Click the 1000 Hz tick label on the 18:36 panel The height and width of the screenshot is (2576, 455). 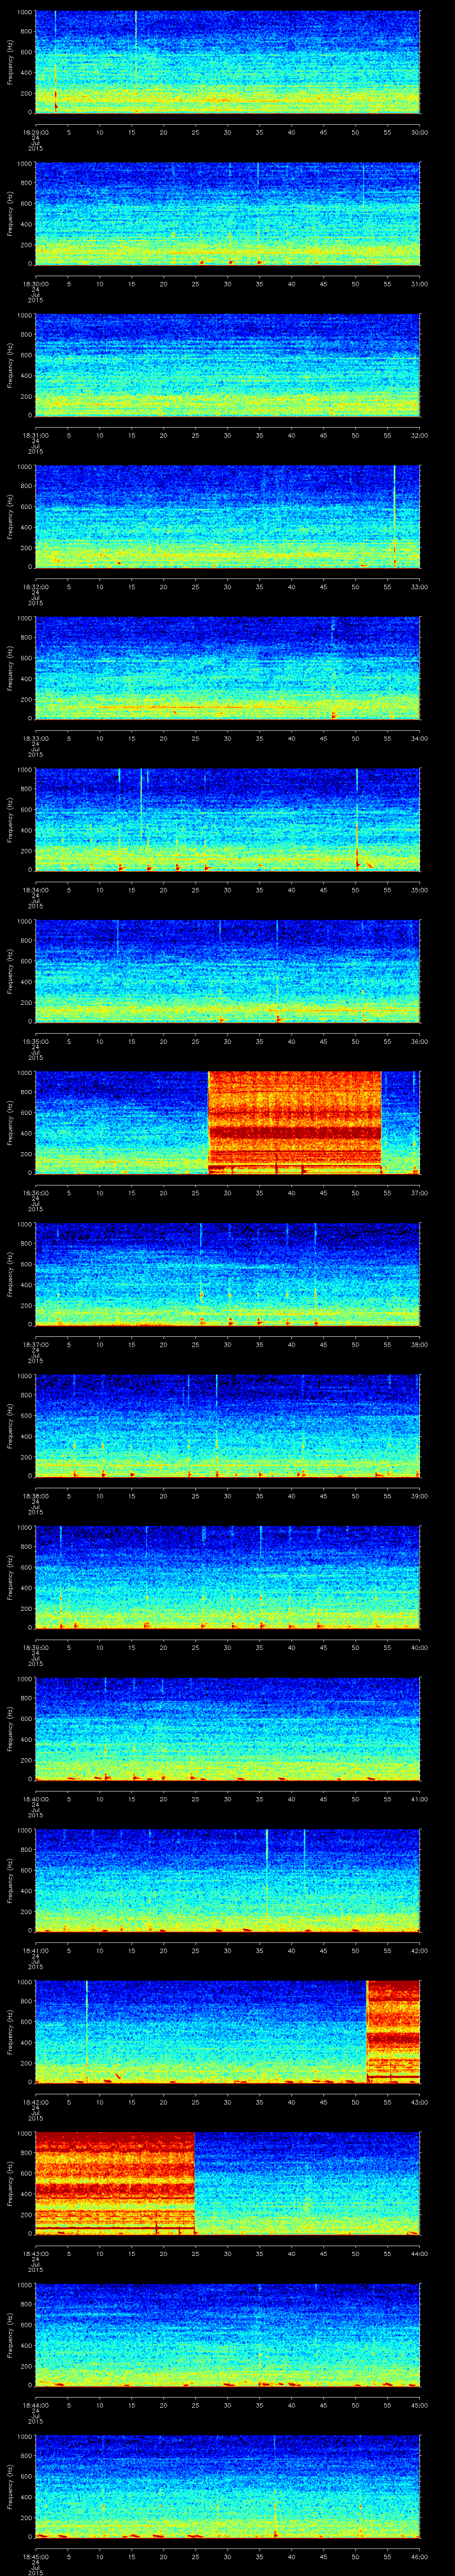pyautogui.click(x=24, y=1074)
